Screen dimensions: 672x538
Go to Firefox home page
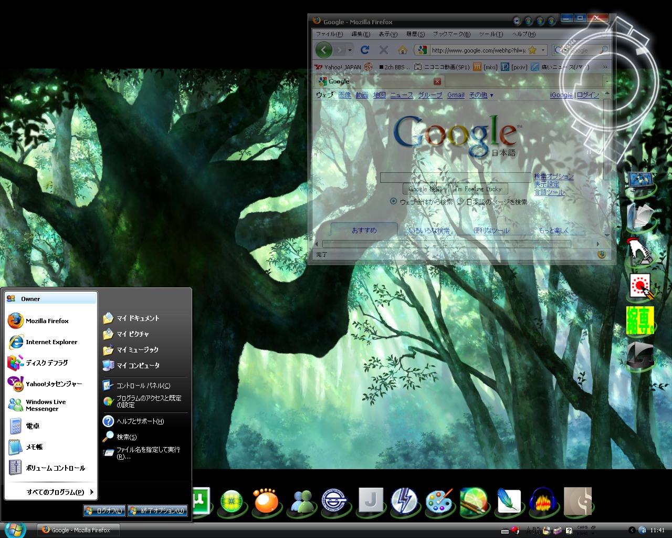[x=403, y=50]
